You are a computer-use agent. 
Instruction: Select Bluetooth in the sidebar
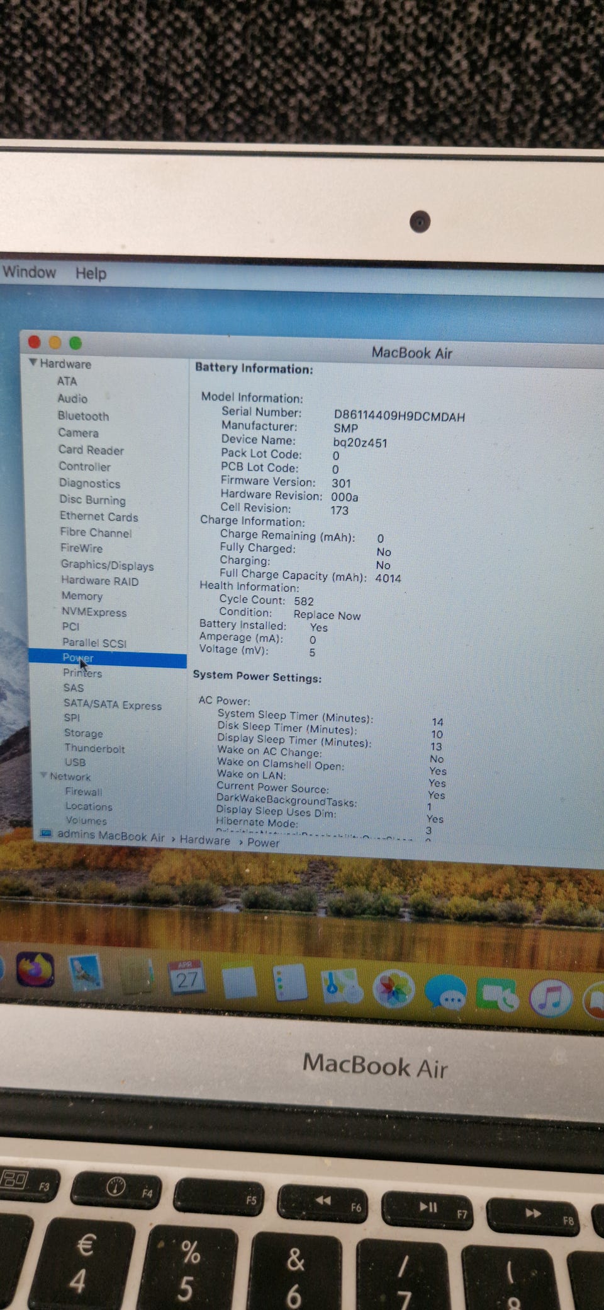(x=83, y=416)
